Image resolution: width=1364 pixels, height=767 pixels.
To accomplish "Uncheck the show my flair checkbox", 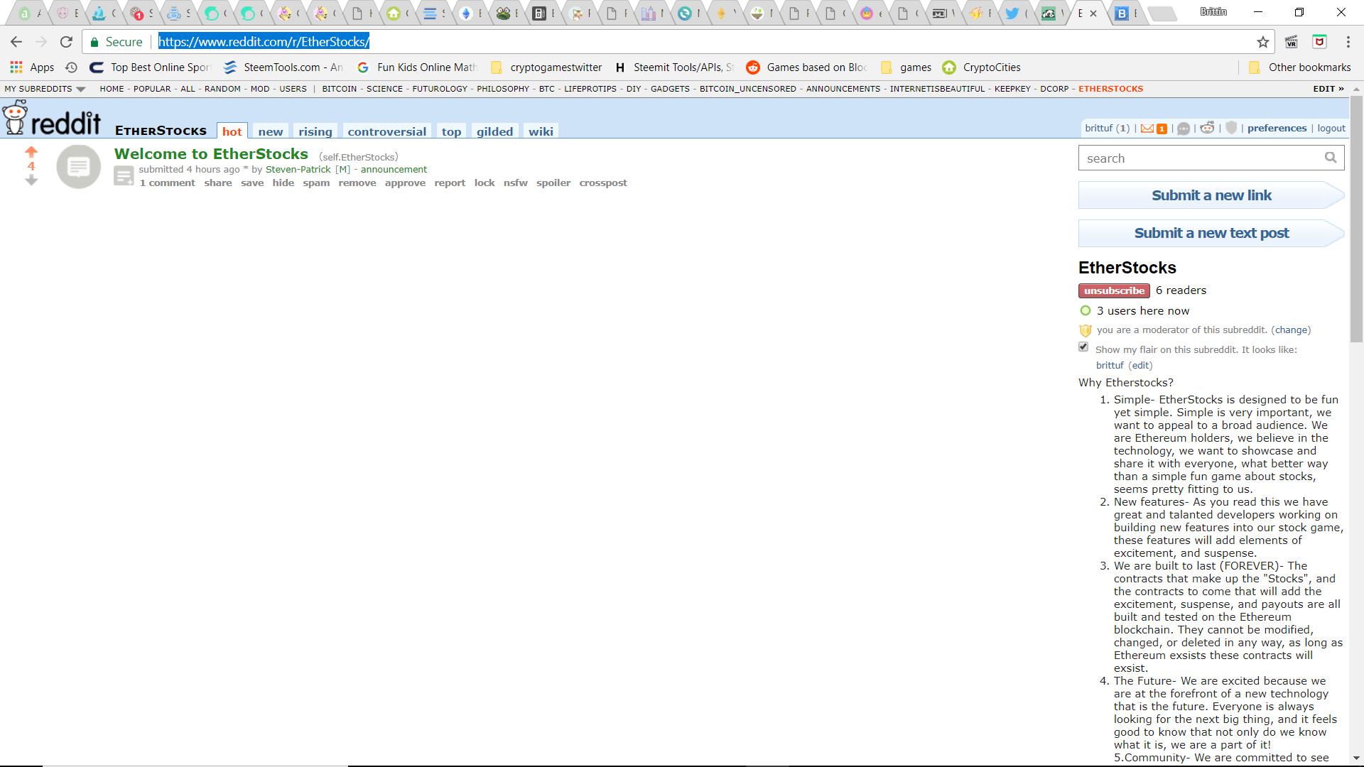I will pos(1083,347).
